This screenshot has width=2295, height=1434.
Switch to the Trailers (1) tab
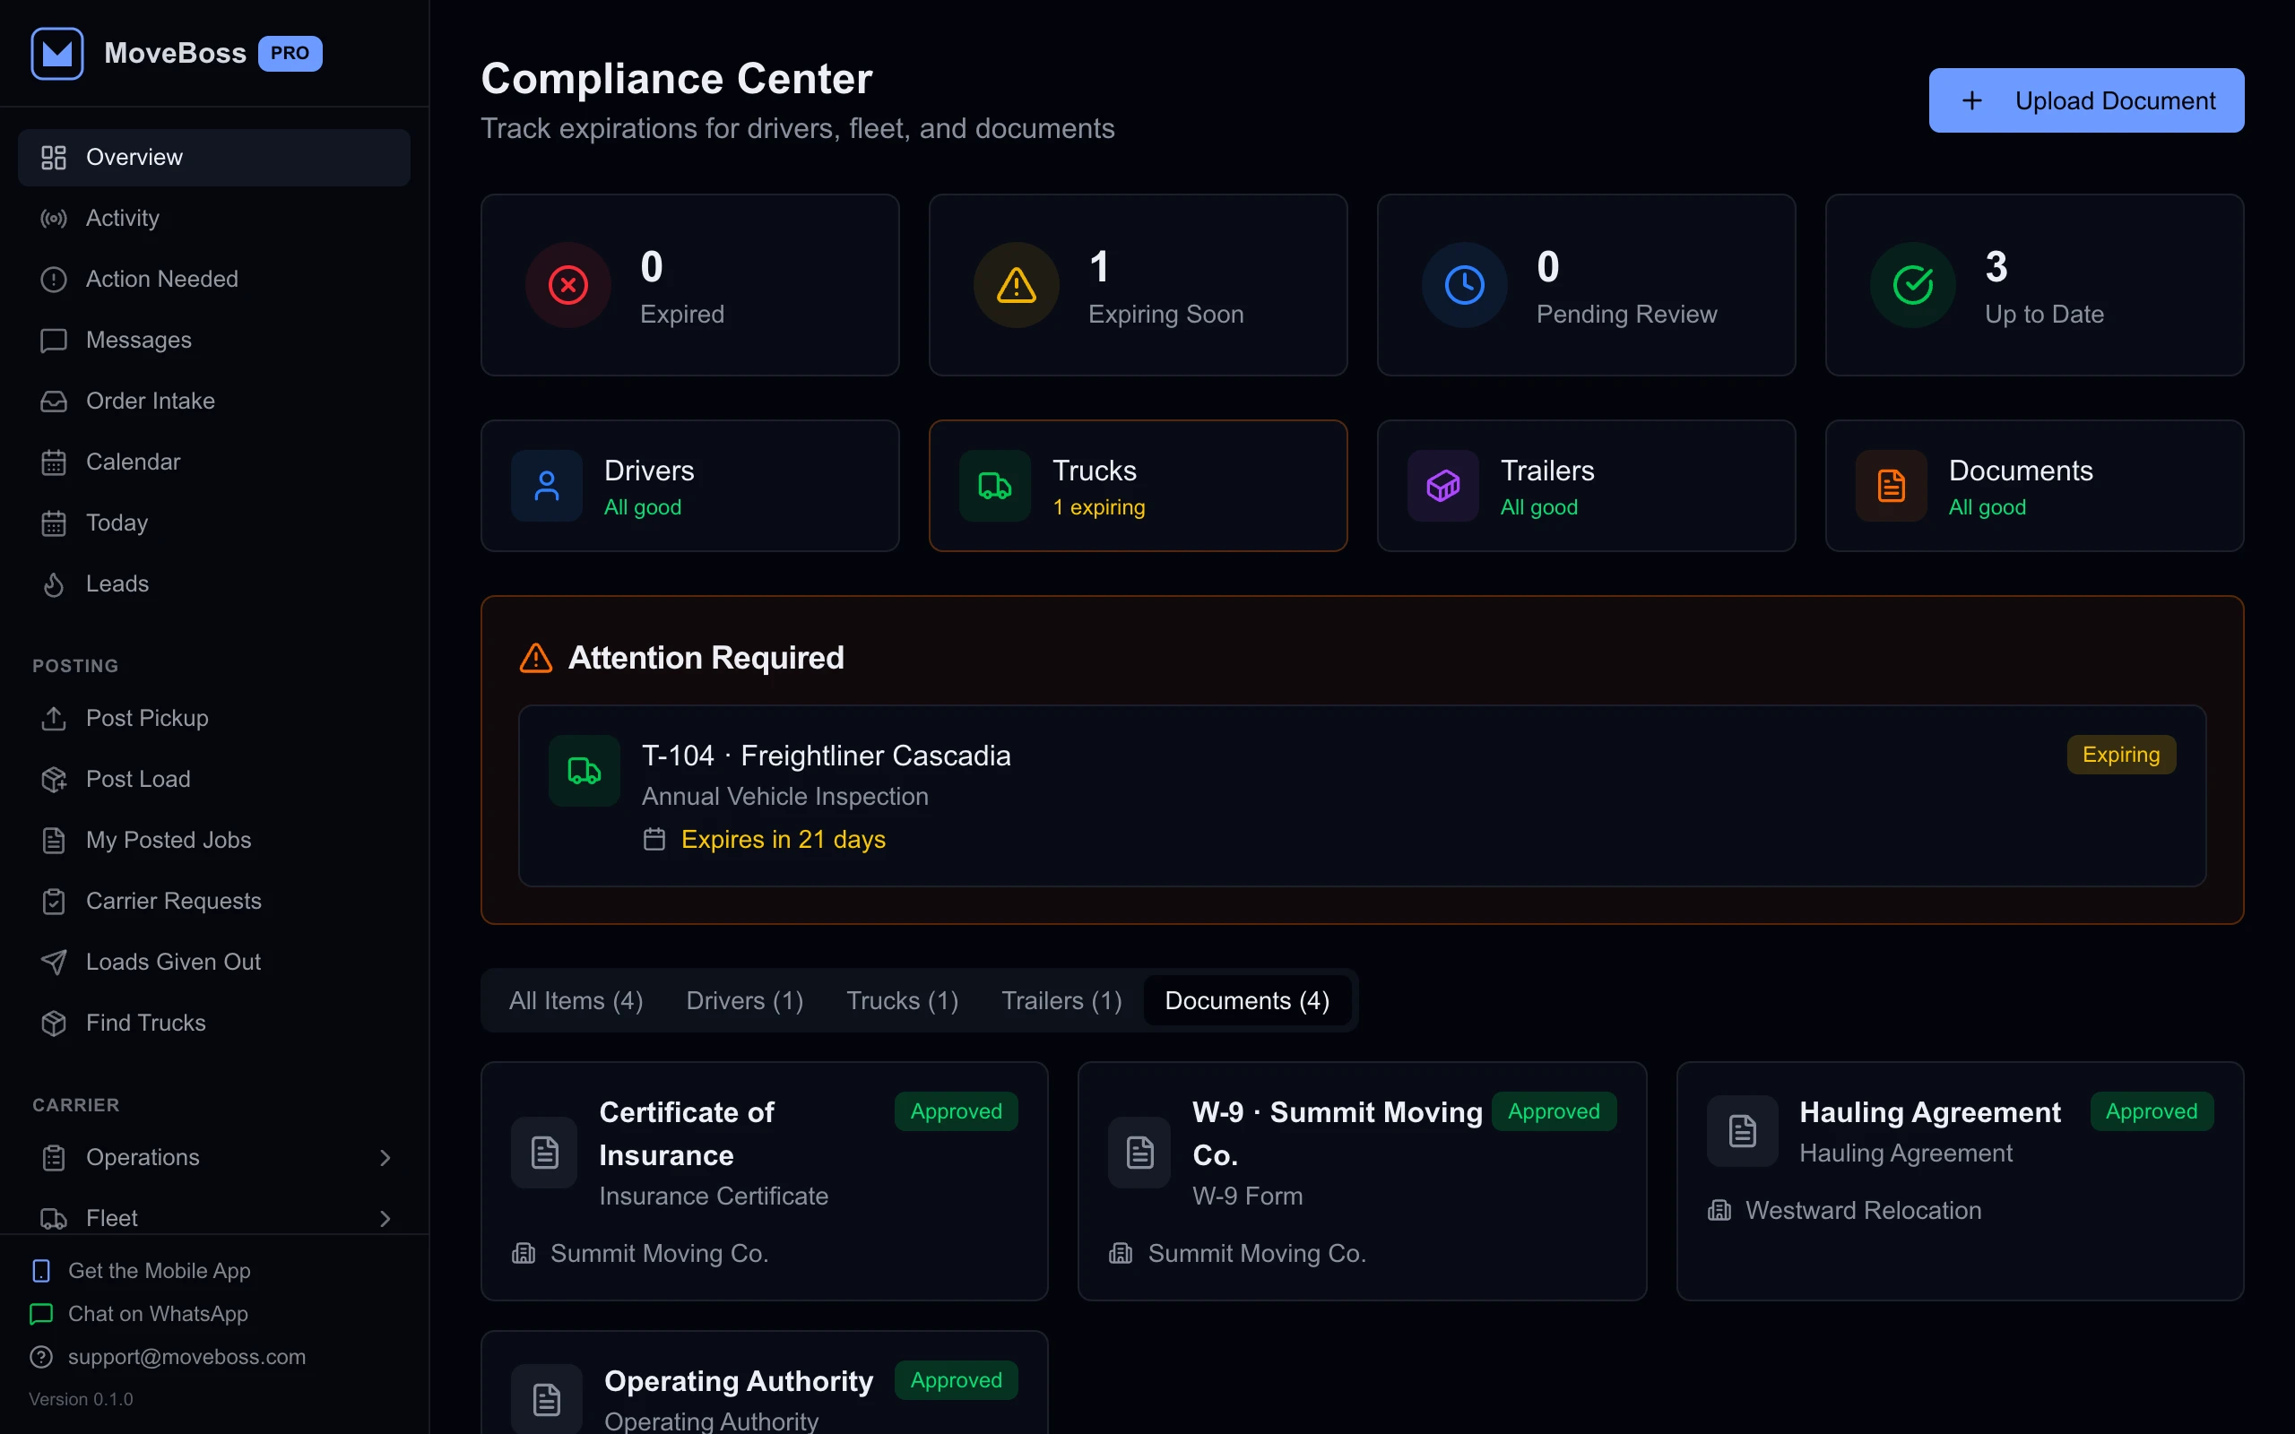tap(1061, 1000)
